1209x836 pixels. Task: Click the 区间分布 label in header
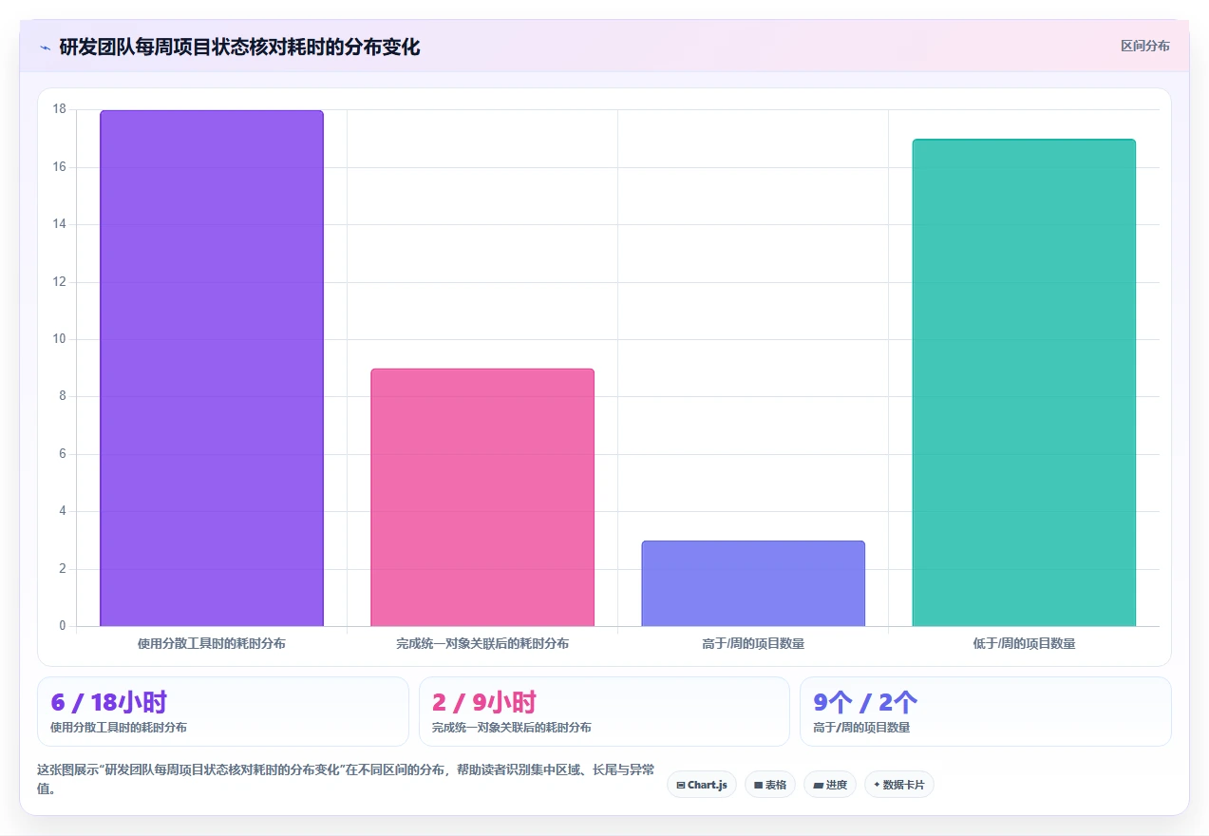pyautogui.click(x=1144, y=46)
